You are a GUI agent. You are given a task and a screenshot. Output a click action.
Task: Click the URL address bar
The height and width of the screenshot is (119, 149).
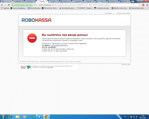(86, 5)
